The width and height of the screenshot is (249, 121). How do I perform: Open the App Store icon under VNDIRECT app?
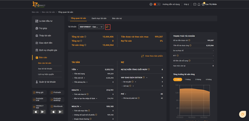coord(36,112)
